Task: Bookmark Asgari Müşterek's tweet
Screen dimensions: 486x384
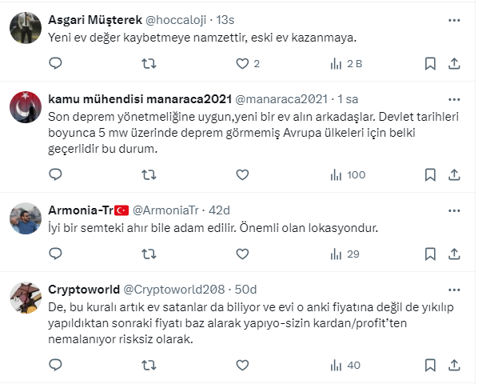Action: [x=430, y=63]
